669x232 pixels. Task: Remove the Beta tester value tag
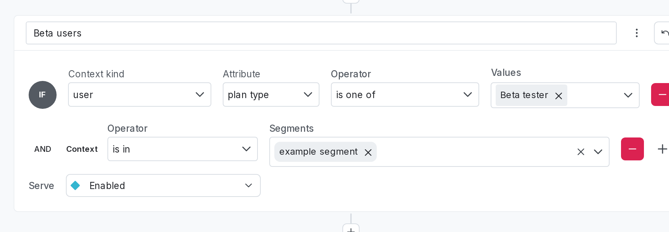coord(558,96)
